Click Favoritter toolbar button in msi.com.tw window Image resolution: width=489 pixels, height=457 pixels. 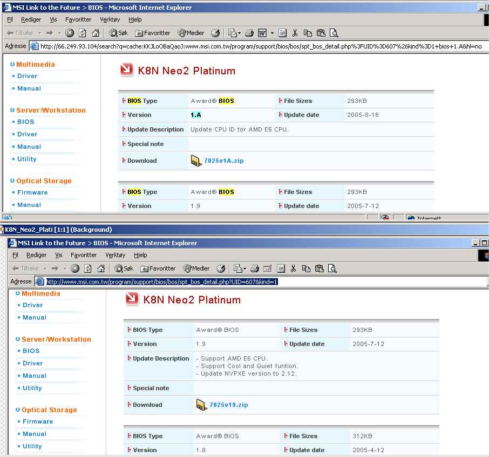pos(158,268)
